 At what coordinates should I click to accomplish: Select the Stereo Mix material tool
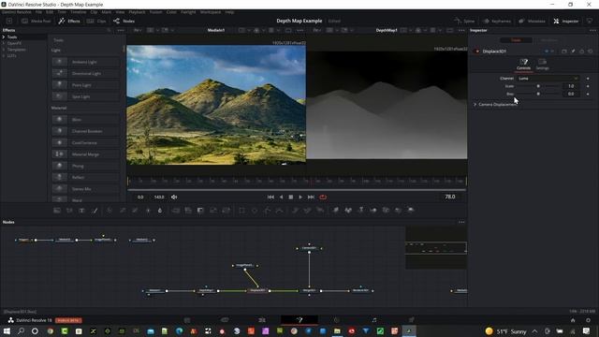(x=85, y=189)
